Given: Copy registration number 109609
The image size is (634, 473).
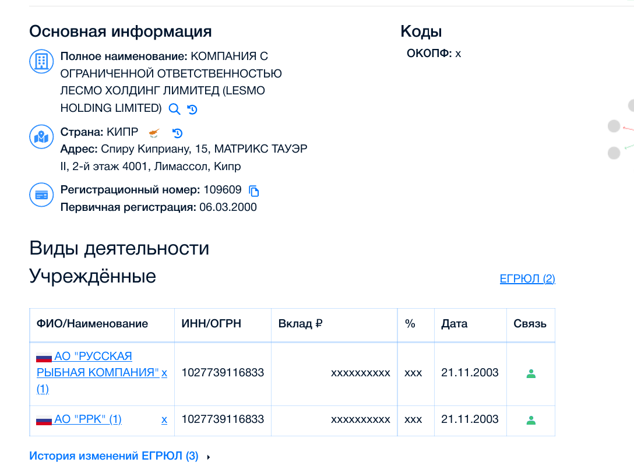Looking at the screenshot, I should coord(253,190).
